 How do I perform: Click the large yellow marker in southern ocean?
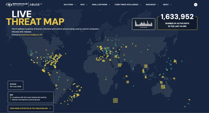[x=116, y=100]
